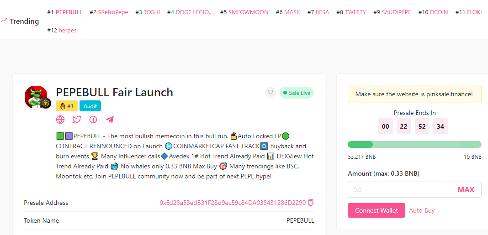Viewport: 488px width, 235px height.
Task: Open the PEPEBULL website globe icon
Action: (x=60, y=120)
